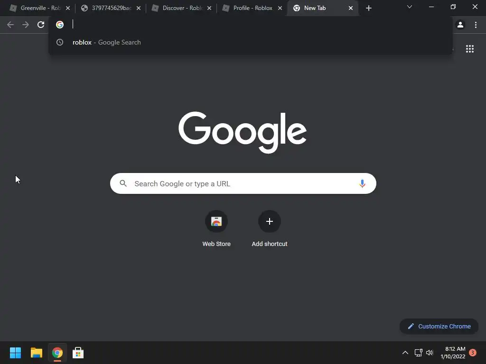Click the magnifier icon in the search box
This screenshot has height=364, width=486.
click(123, 183)
